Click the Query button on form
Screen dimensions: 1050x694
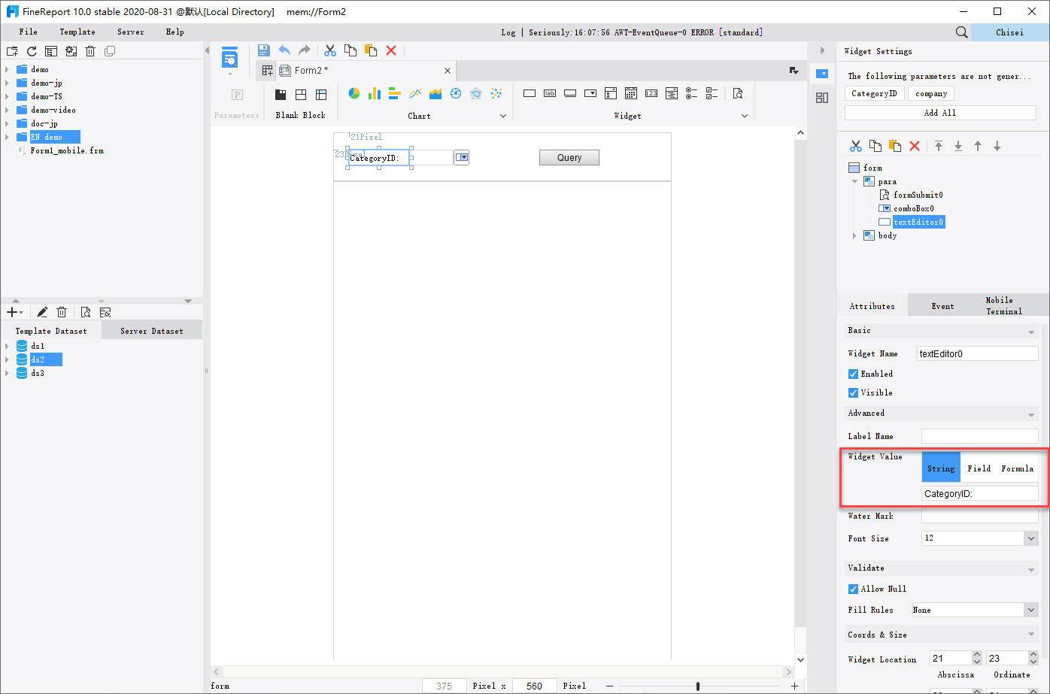click(569, 157)
